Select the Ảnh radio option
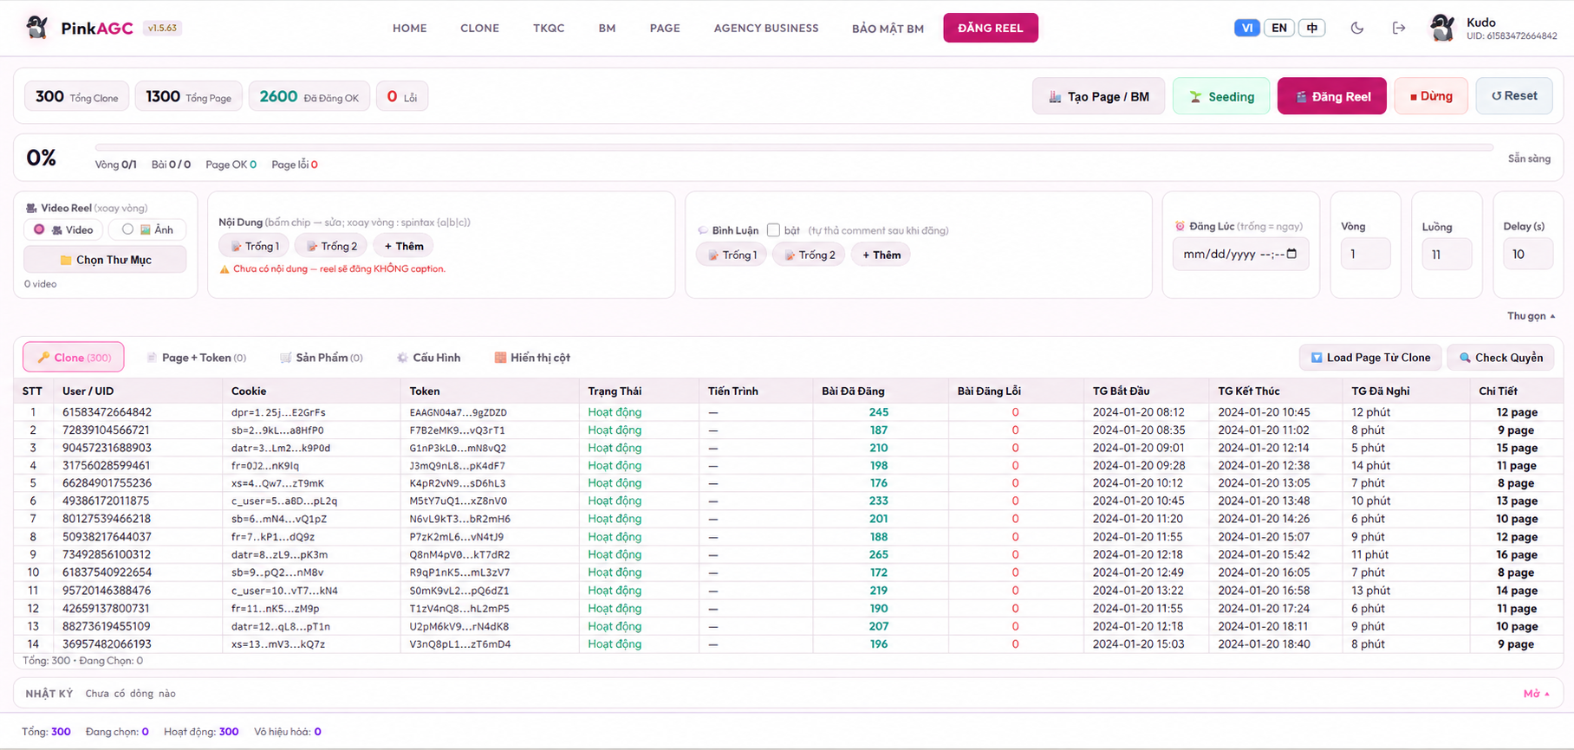The height and width of the screenshot is (750, 1574). pos(127,230)
